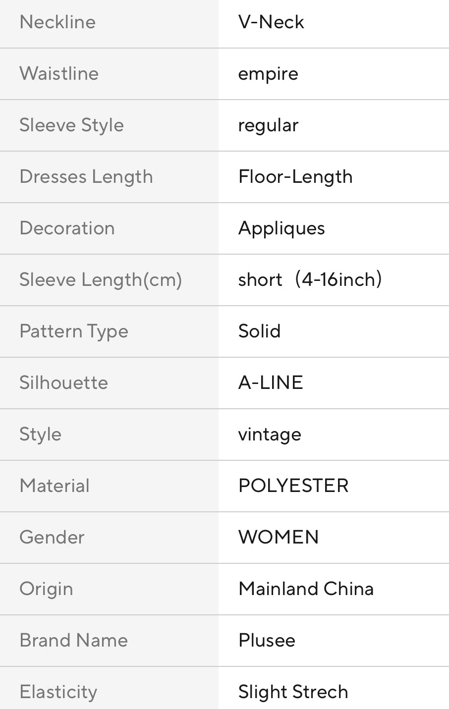Select the Floor-Length dress length value
Screen dimensions: 449x709
[x=295, y=177]
